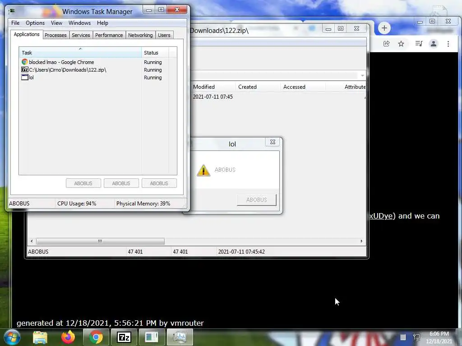Open the Options menu in Task Manager
Screen dimensions: 462x346
[x=35, y=23]
